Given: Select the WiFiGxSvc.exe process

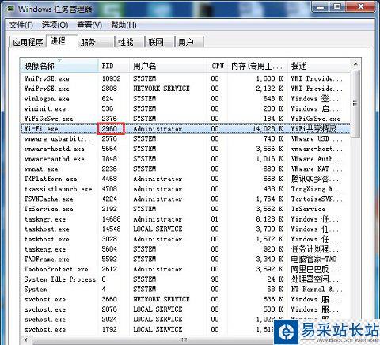Looking at the screenshot, I should pos(186,119).
